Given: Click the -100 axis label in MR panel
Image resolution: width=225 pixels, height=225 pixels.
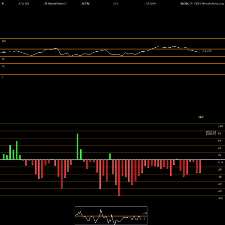Looking at the screenshot, I should [x=220, y=198].
